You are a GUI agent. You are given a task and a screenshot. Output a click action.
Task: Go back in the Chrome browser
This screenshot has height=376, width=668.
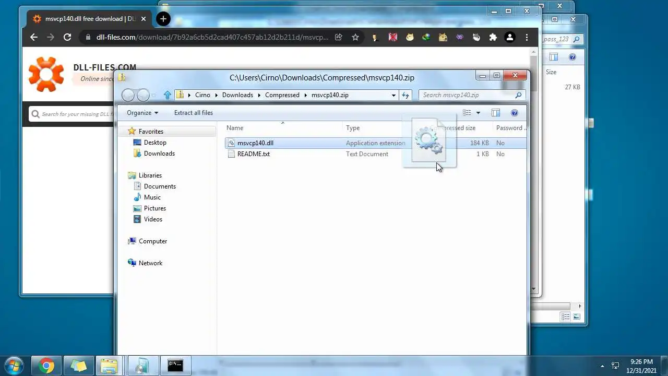point(34,37)
